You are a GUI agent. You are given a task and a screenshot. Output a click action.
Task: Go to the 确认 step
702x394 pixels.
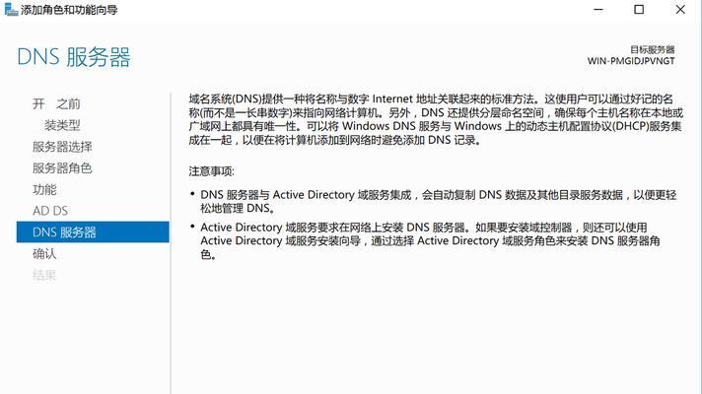44,253
